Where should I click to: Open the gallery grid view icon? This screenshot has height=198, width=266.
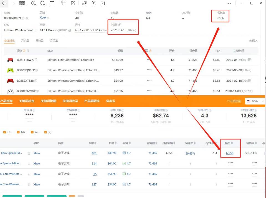click(x=22, y=3)
